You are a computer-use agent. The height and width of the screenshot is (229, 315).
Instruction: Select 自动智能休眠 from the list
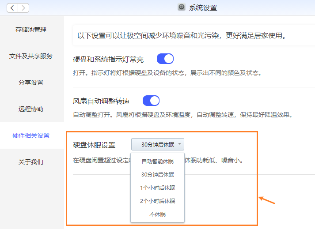[157, 161]
